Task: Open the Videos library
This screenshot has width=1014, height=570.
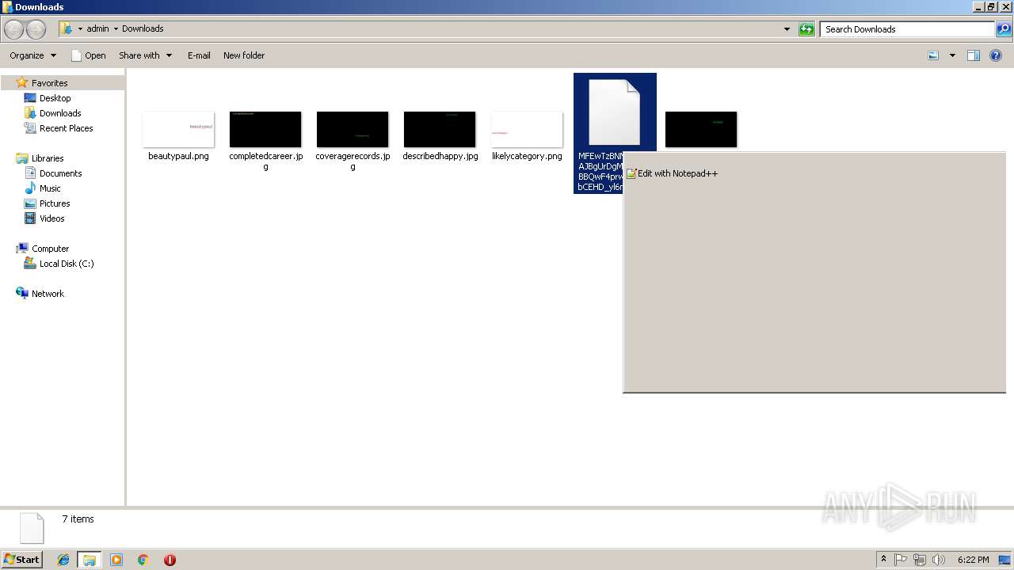Action: pyautogui.click(x=51, y=218)
